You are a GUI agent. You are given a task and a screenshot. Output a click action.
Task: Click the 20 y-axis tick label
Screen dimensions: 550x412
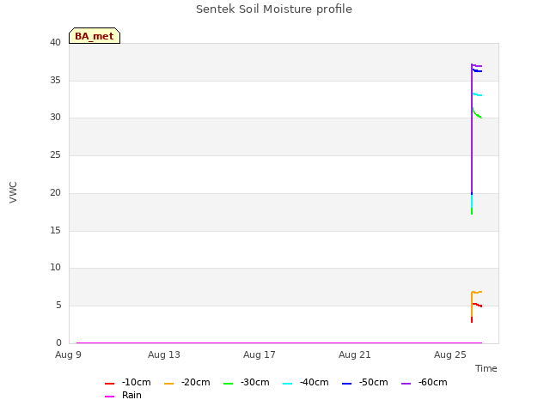[55, 192]
